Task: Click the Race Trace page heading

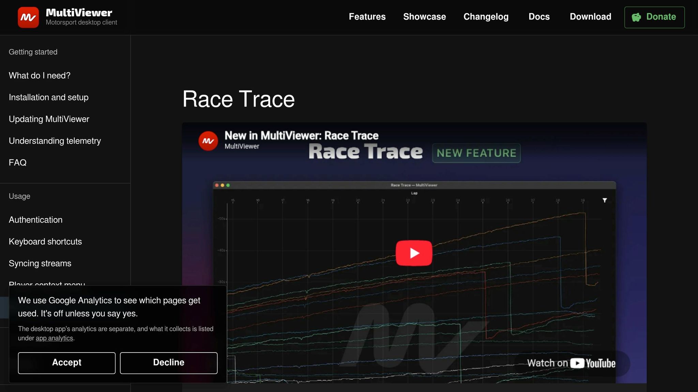Action: coord(239,99)
